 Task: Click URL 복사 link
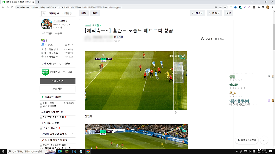pyautogui.click(x=220, y=39)
